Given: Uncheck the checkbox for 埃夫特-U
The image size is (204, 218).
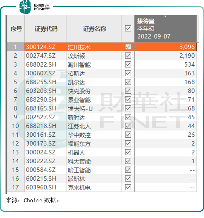Looking at the screenshot, I should [x=128, y=108].
